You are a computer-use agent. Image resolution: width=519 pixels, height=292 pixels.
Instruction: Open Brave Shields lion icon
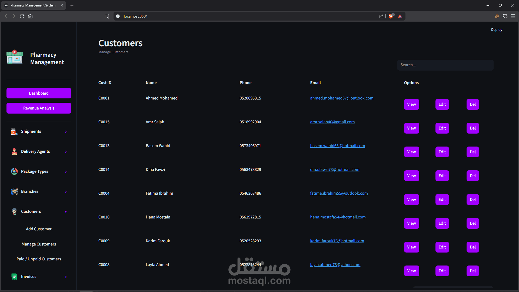pos(391,16)
